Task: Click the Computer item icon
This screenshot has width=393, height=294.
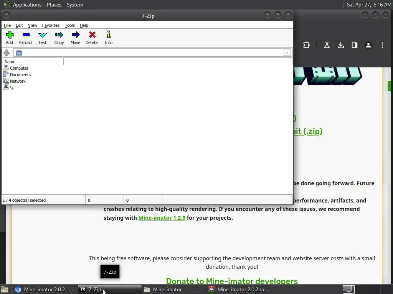Action: 6,68
